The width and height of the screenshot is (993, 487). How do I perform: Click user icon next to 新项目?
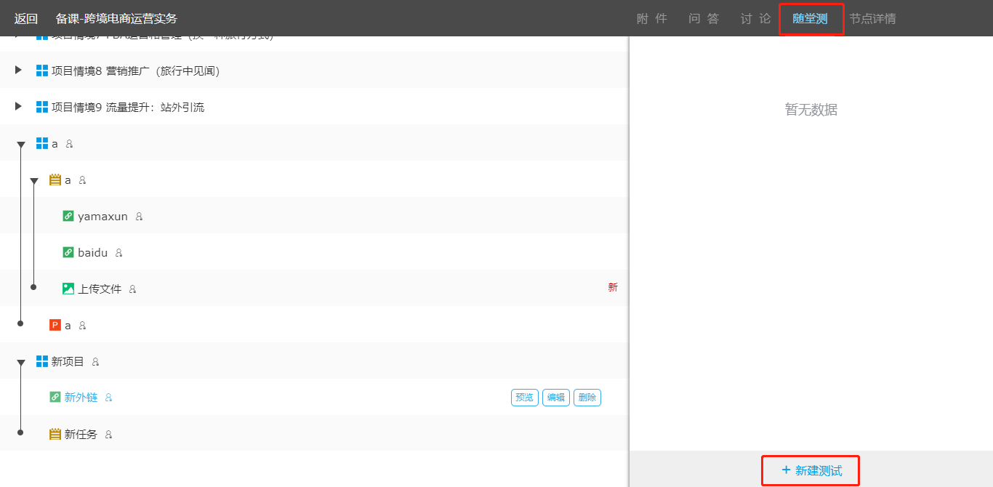[95, 362]
